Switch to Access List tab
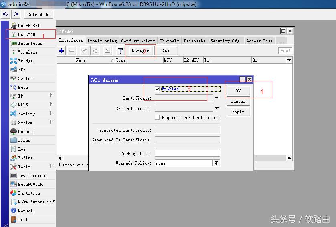 [x=259, y=41]
